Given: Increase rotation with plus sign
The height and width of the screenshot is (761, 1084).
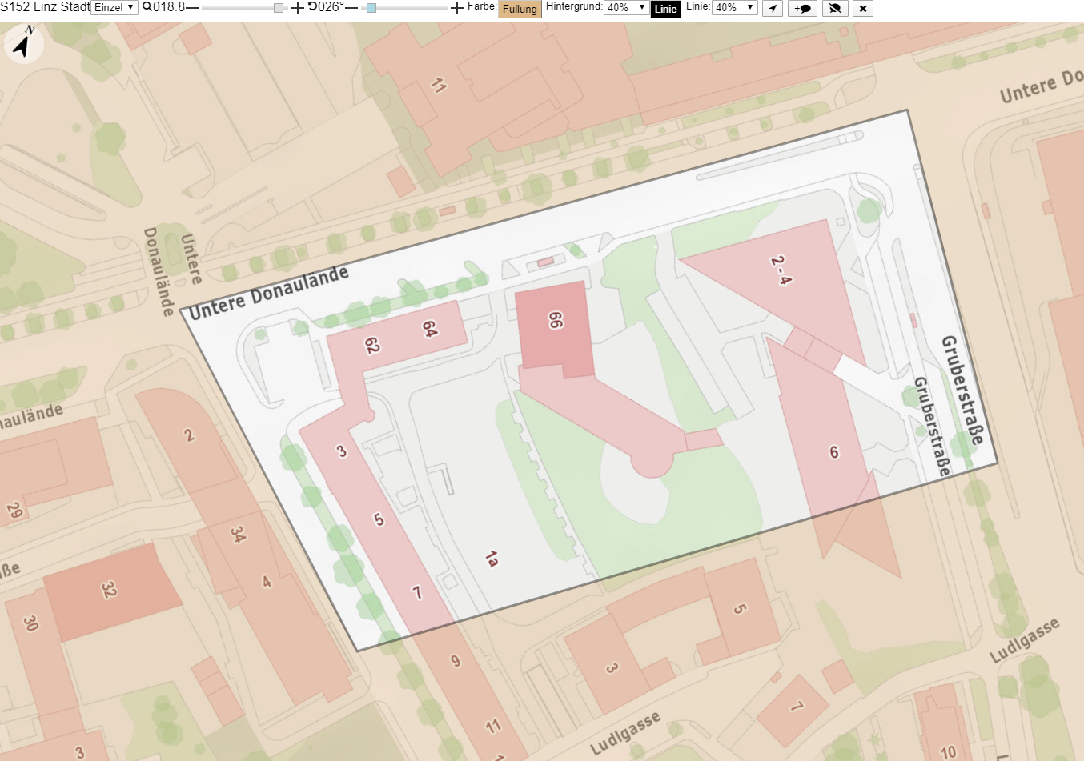Looking at the screenshot, I should pyautogui.click(x=457, y=8).
